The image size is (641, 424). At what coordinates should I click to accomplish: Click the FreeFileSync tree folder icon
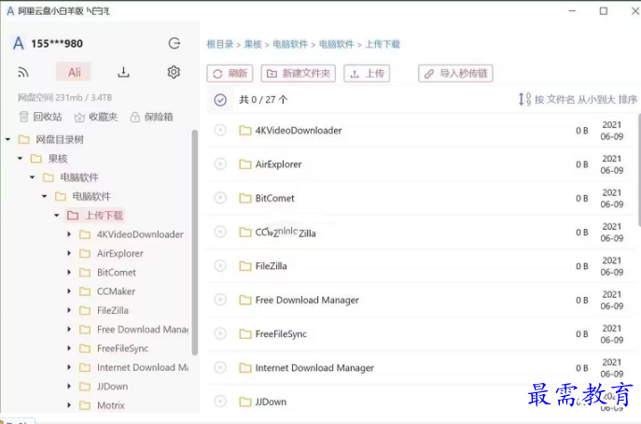point(85,348)
